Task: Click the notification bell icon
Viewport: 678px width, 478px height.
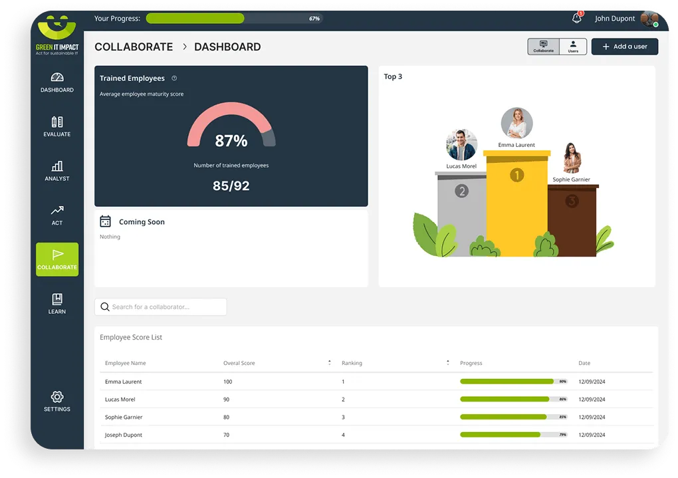Action: tap(576, 19)
